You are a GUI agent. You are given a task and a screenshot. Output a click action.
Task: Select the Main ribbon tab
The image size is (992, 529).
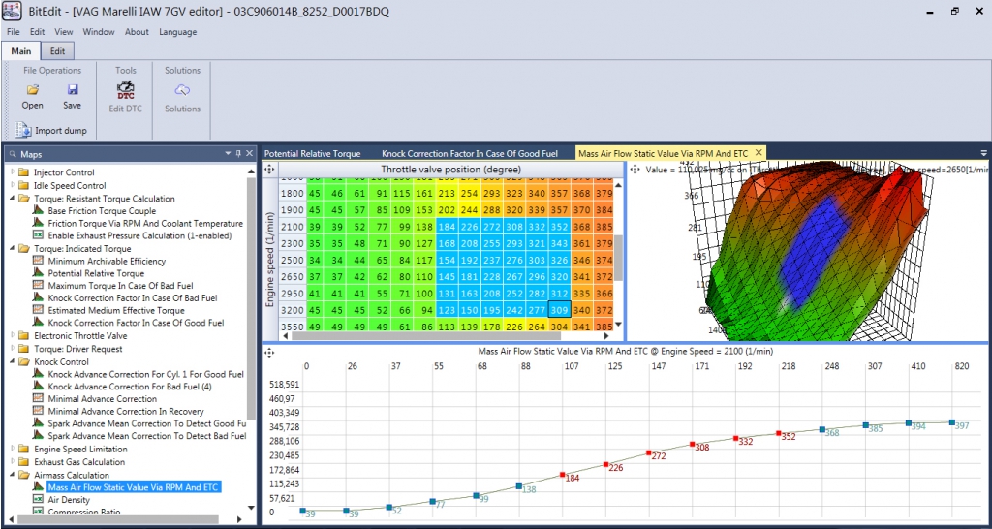(x=21, y=51)
